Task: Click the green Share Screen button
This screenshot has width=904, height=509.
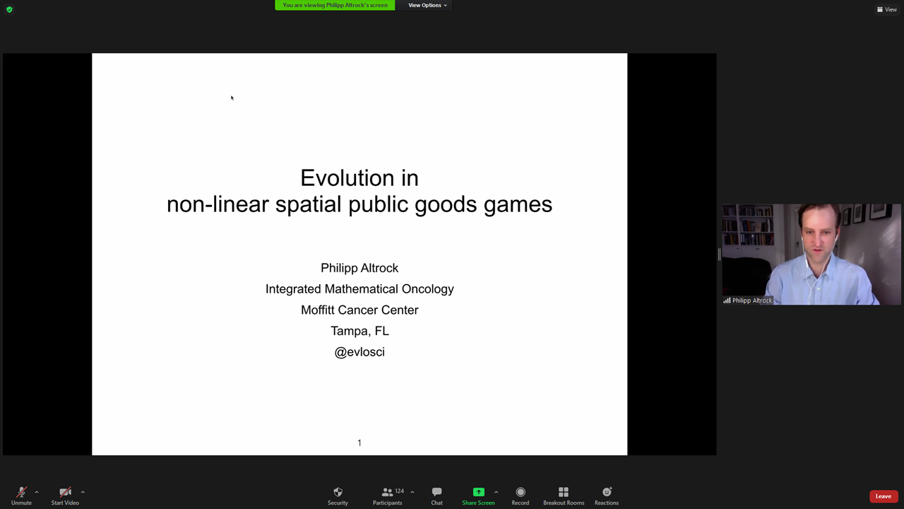Action: pos(478,495)
